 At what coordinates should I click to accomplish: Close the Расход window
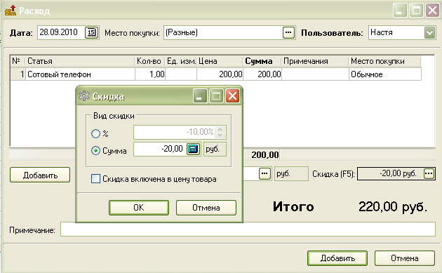pyautogui.click(x=432, y=11)
